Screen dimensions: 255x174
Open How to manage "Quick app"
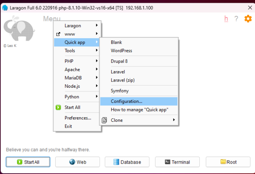click(x=139, y=110)
